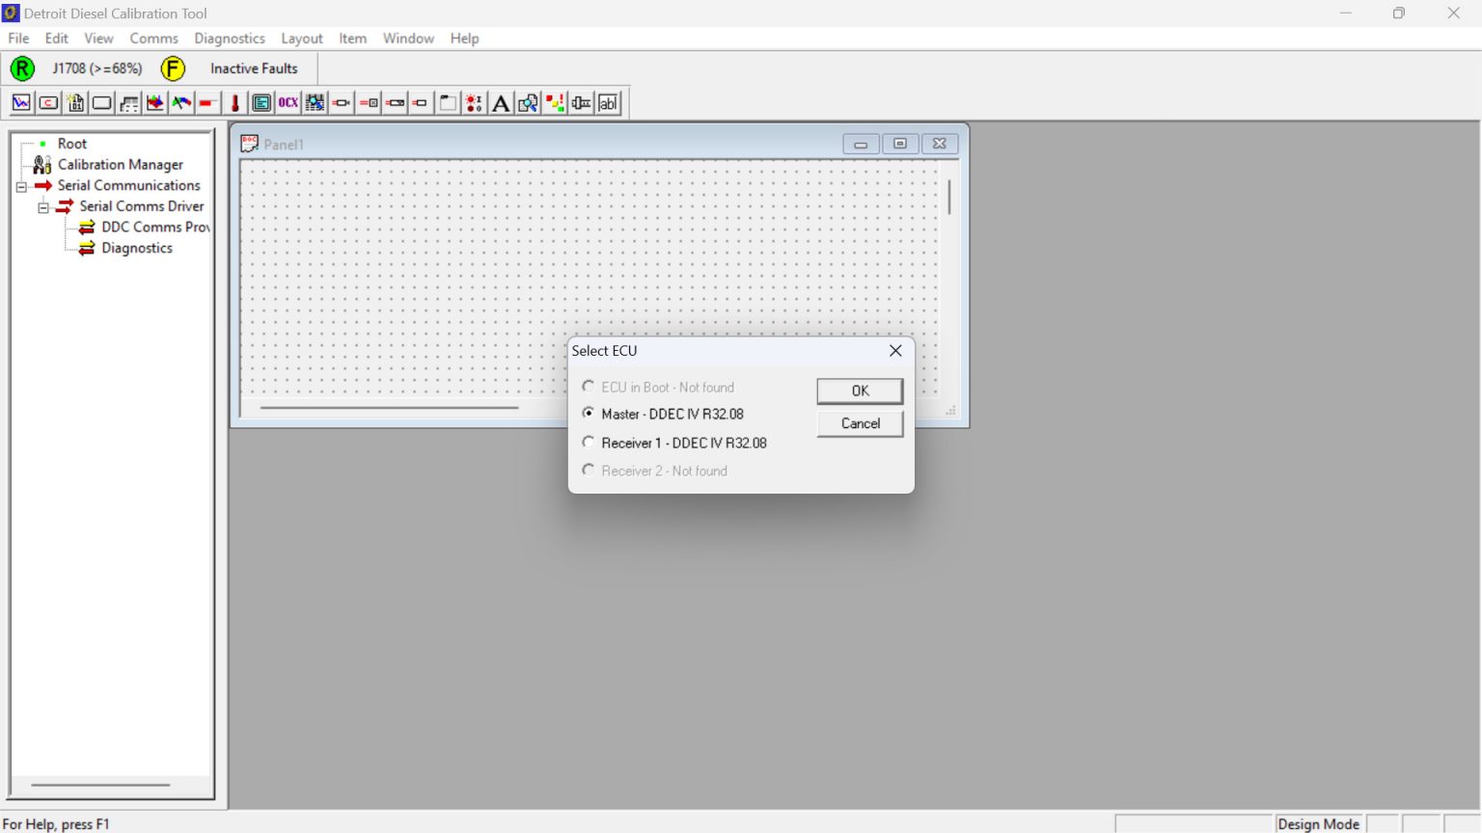Select the Master - DDEC IV R32.08 radio button
This screenshot has width=1482, height=833.
click(589, 413)
